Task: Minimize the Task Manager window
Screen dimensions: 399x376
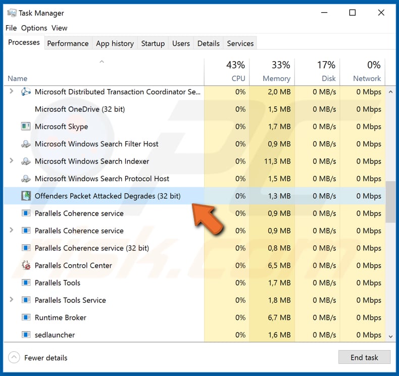Action: (x=324, y=13)
